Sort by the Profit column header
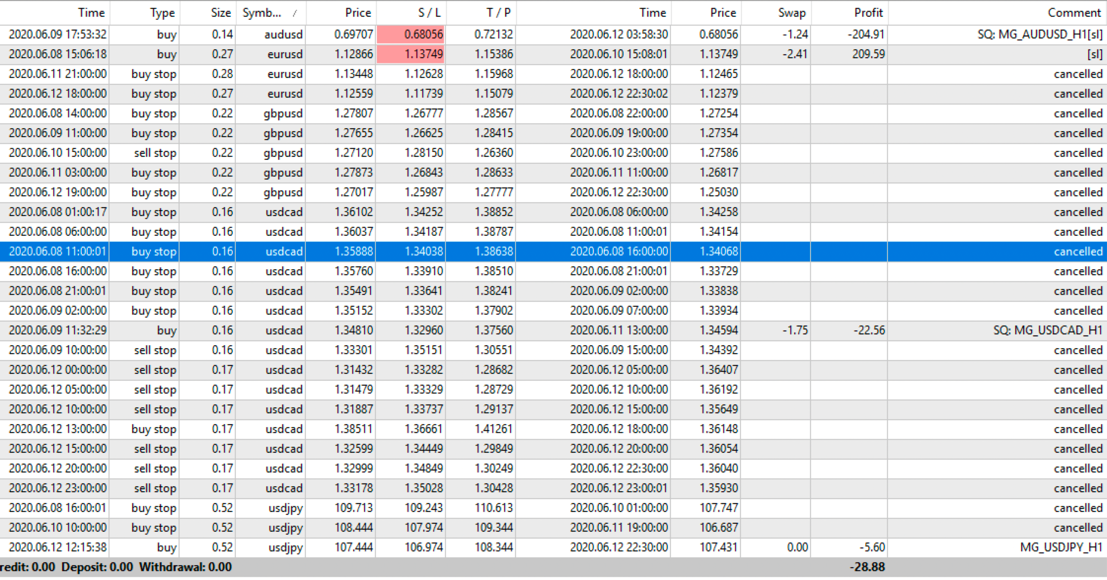Screen dimensions: 1107x580 tap(868, 13)
